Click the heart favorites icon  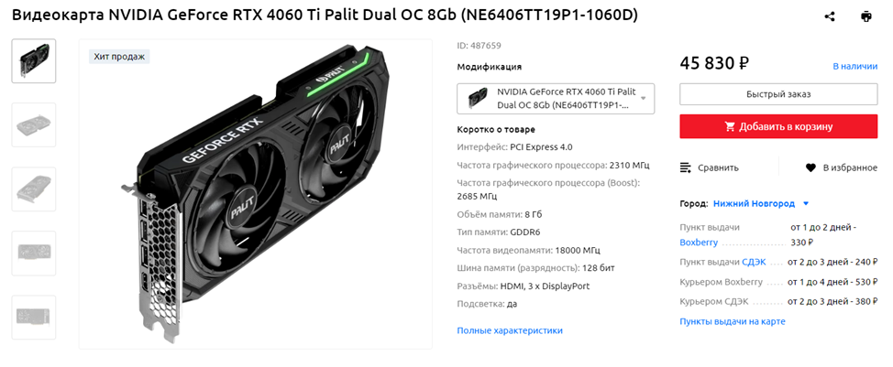pos(811,167)
